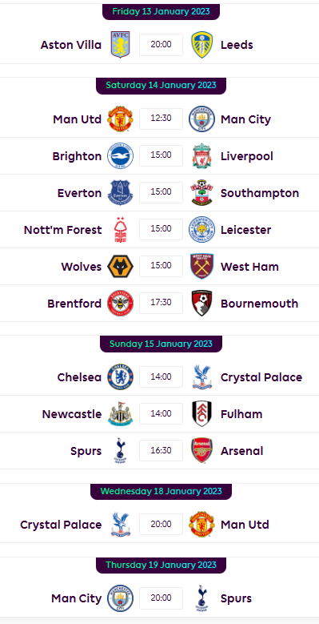Click the Nott'm Forest tree badge
Image resolution: width=319 pixels, height=624 pixels.
(x=121, y=230)
